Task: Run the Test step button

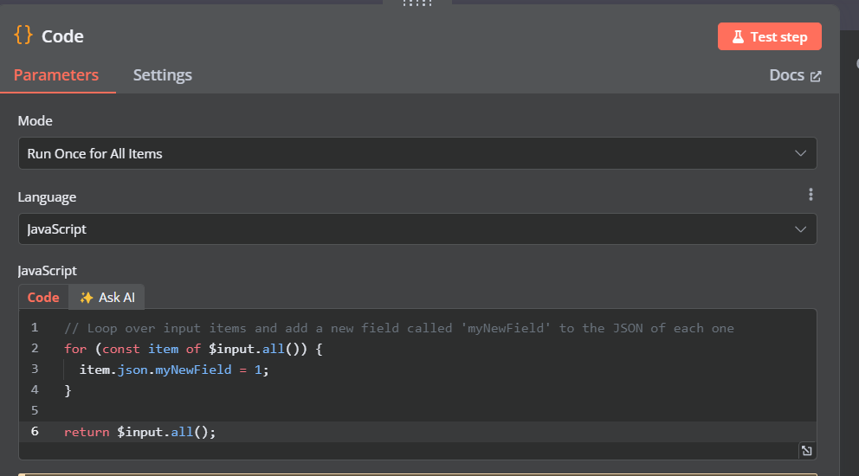Action: (x=769, y=36)
